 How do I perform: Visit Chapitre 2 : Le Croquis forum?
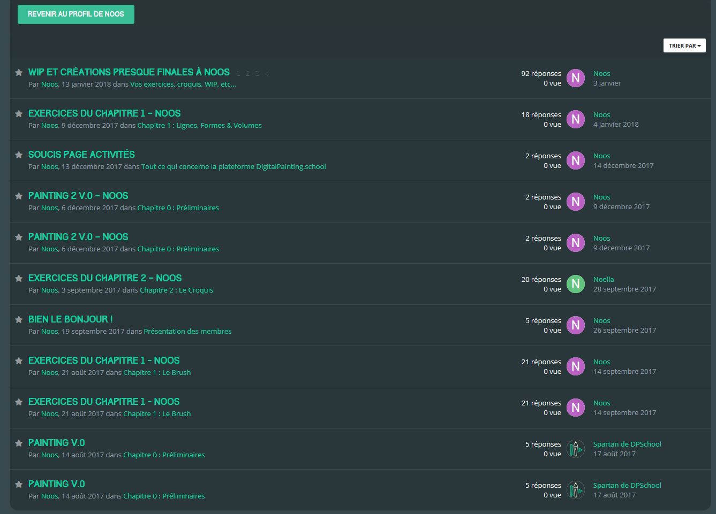[176, 290]
